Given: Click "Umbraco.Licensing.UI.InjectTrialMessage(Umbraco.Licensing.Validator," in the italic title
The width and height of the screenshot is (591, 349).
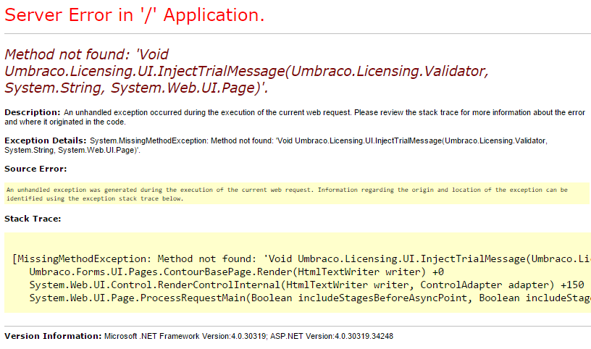Looking at the screenshot, I should click(246, 71).
